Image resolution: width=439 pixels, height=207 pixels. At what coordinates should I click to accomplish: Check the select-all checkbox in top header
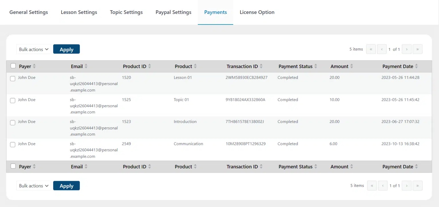(x=13, y=66)
